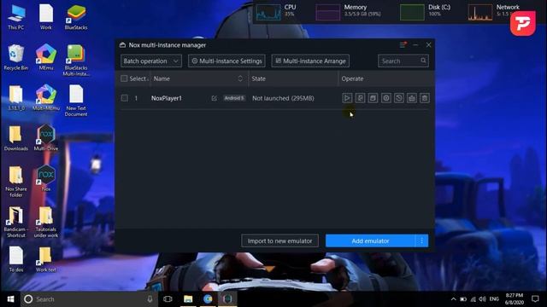
Task: Click the ENG language indicator
Action: (494, 299)
